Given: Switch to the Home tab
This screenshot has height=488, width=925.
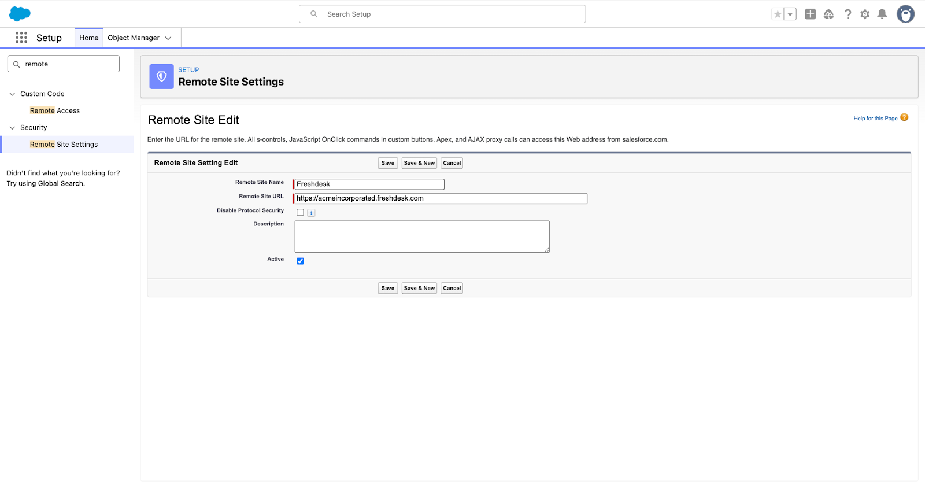Looking at the screenshot, I should [x=89, y=38].
